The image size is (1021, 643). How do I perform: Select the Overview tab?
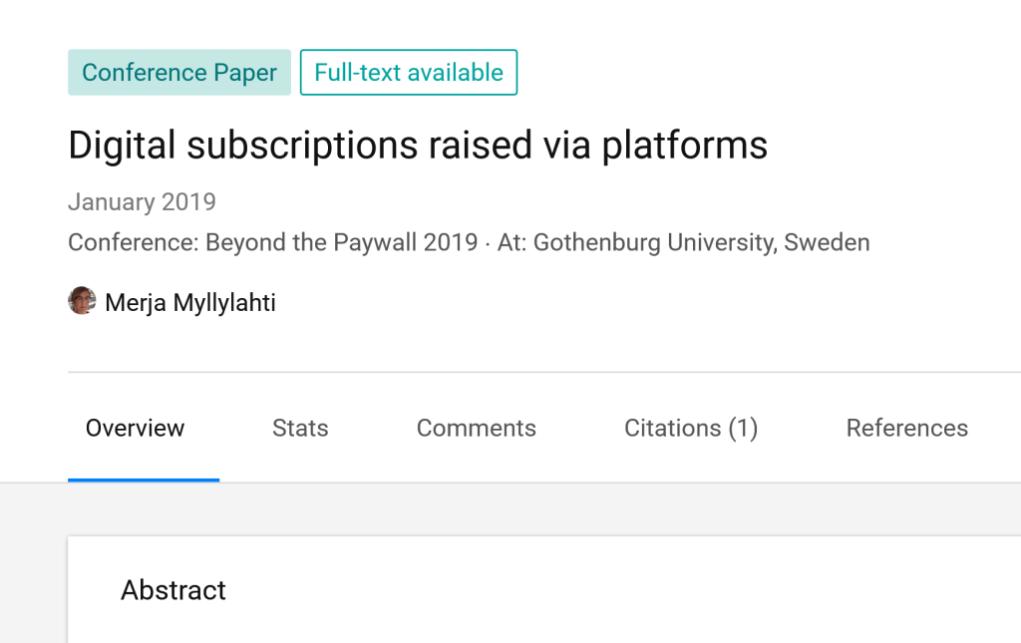(x=136, y=429)
